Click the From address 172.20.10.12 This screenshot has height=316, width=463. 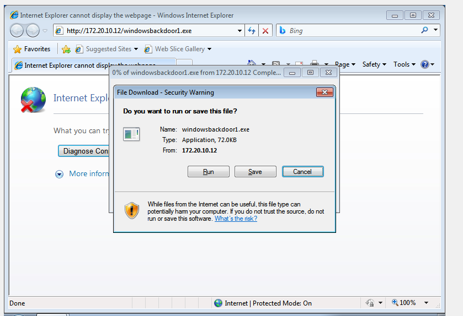(199, 150)
